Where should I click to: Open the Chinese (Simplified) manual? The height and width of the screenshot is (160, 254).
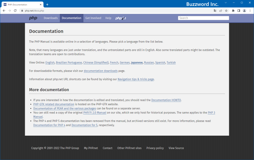click(96, 63)
